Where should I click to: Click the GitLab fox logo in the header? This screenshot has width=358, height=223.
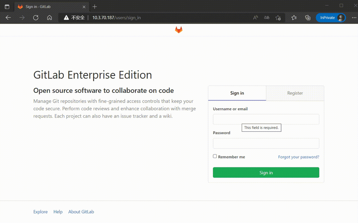pos(179,30)
